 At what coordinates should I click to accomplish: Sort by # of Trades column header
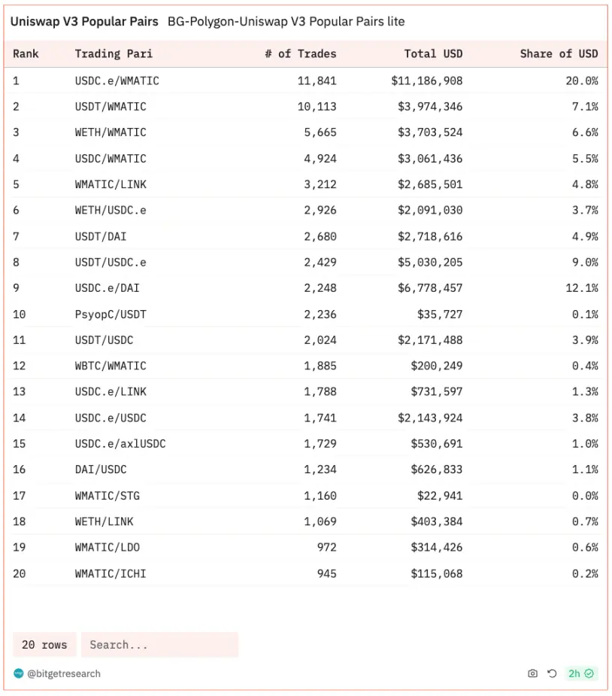pos(301,53)
